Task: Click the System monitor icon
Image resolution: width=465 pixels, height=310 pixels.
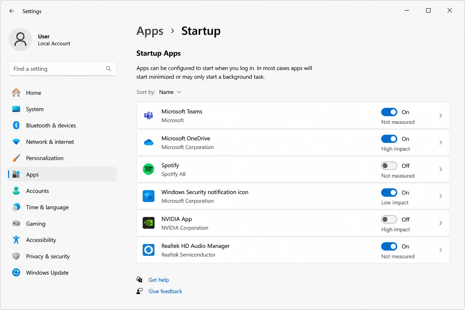Action: click(x=16, y=109)
